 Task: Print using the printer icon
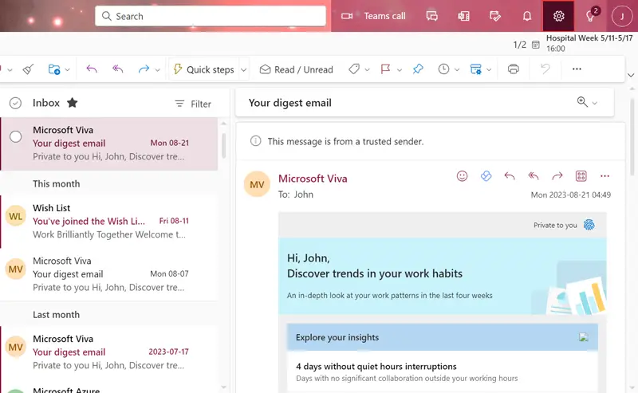click(x=514, y=69)
